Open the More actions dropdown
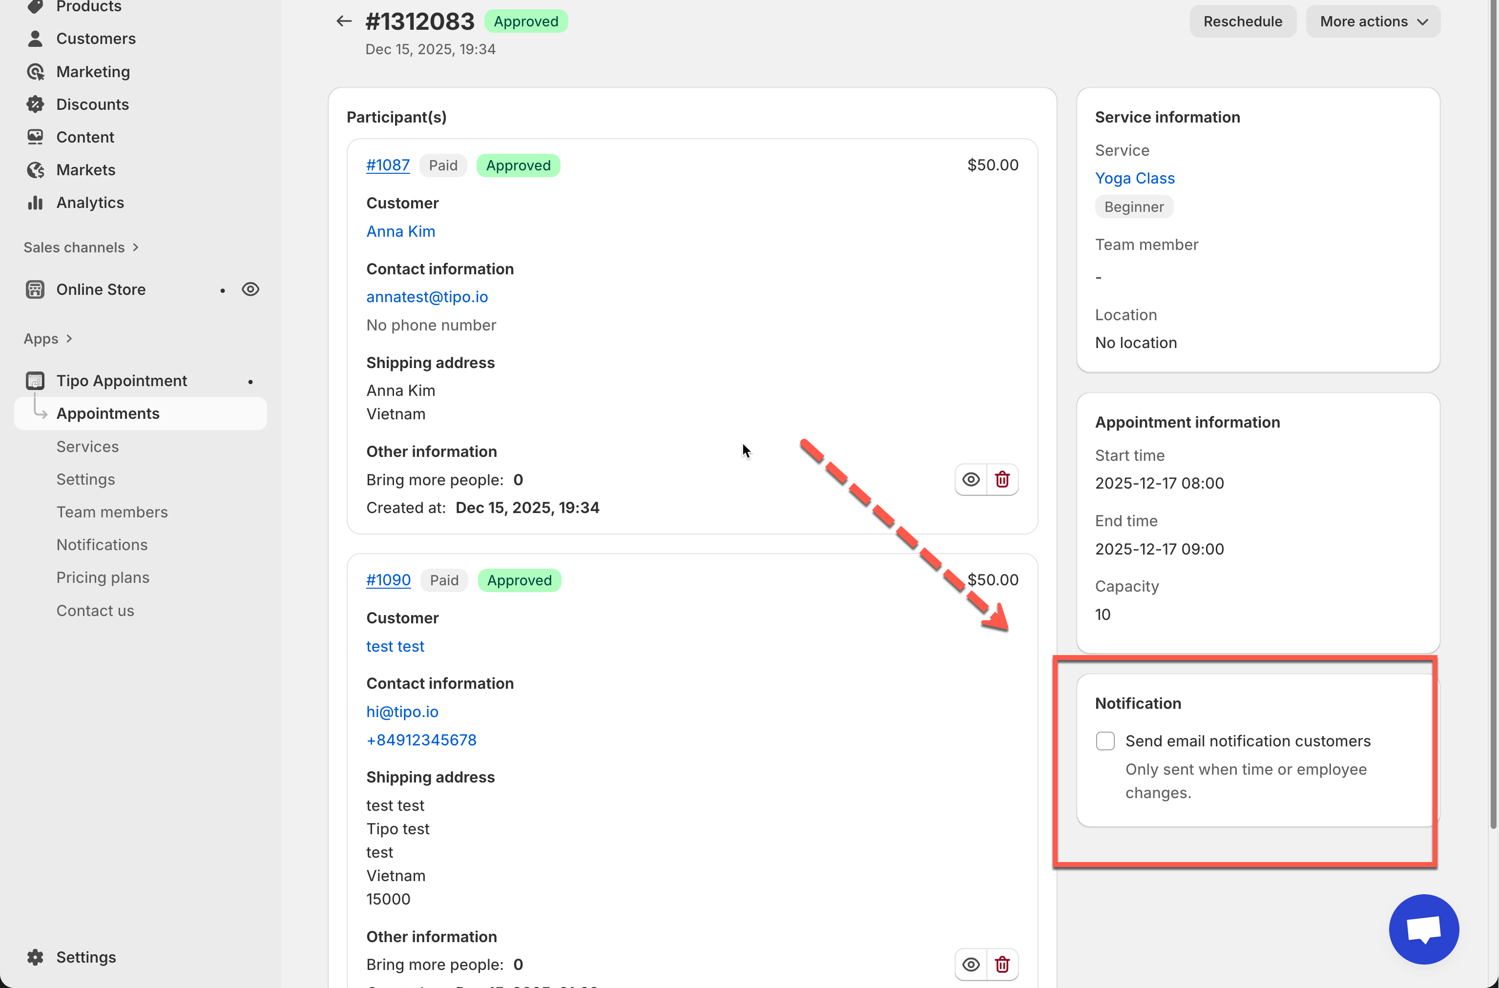 tap(1373, 21)
